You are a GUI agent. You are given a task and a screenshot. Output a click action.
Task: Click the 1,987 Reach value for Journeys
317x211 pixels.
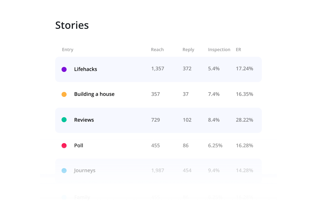[158, 170]
